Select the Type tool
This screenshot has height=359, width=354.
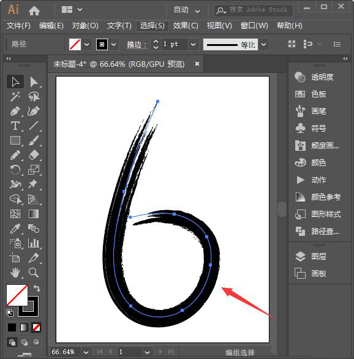click(15, 126)
